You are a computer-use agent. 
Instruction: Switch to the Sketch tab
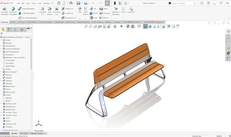pos(13,22)
